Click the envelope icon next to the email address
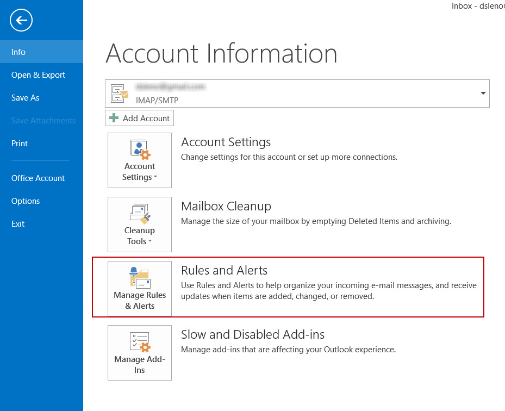This screenshot has width=505, height=411. 119,93
